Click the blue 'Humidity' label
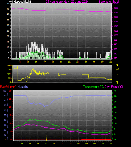 (x=23, y=87)
